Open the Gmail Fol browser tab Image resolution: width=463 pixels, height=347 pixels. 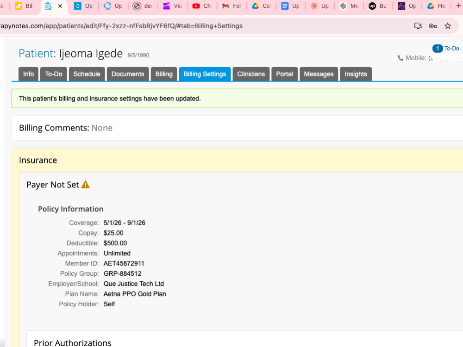tap(231, 6)
